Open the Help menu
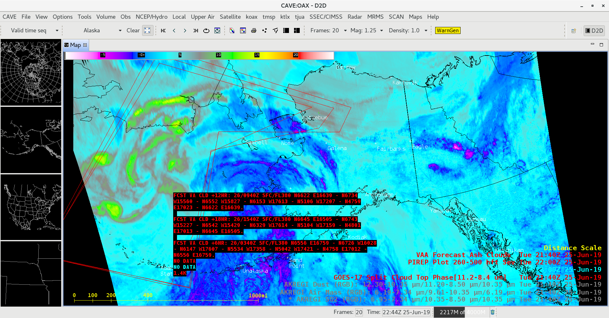This screenshot has width=609, height=318. [433, 17]
